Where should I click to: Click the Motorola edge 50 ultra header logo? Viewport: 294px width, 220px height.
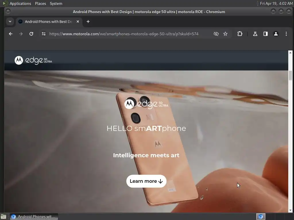(33, 60)
